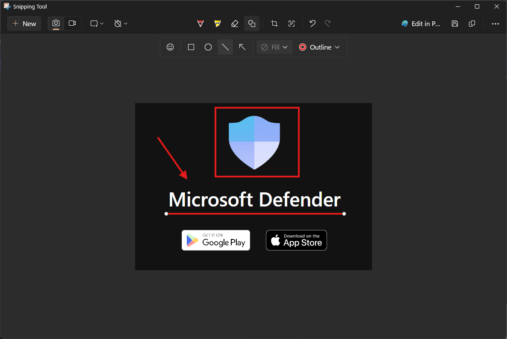Grab the right endpoint handle of the red line

344,214
